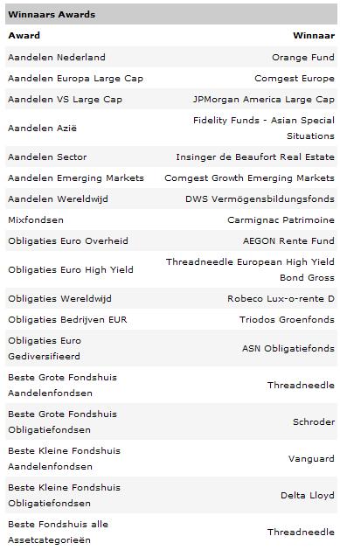Click DWS Vermögensbildungsfonds entry
The image size is (340, 550).
260,198
